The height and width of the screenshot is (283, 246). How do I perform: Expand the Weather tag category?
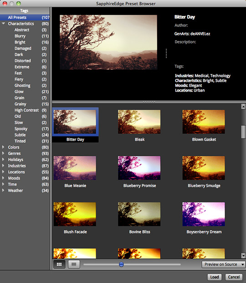click(3, 190)
